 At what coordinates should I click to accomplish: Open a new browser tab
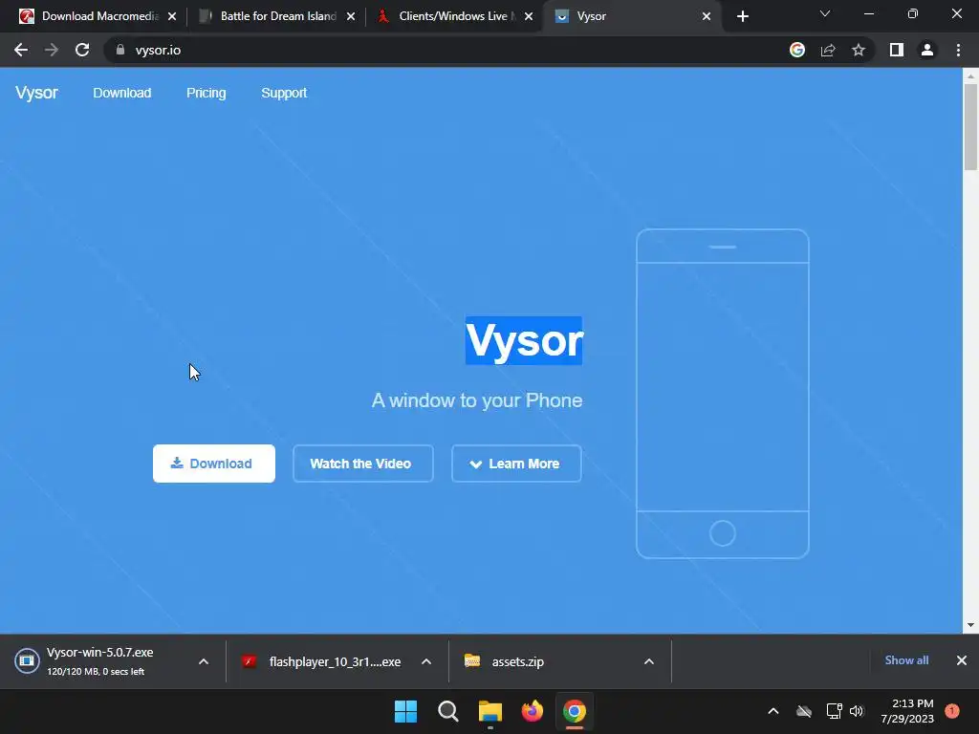(742, 16)
